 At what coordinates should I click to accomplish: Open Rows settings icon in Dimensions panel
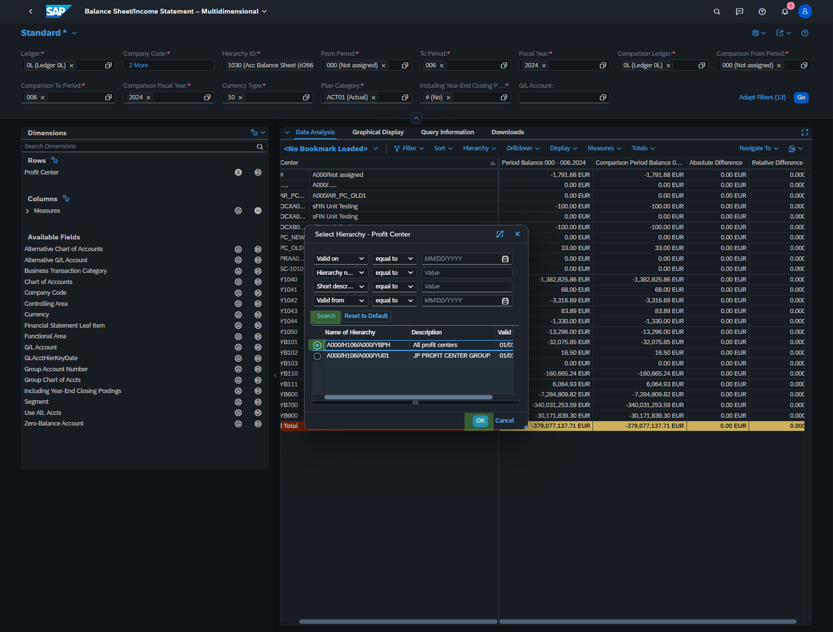pyautogui.click(x=54, y=160)
